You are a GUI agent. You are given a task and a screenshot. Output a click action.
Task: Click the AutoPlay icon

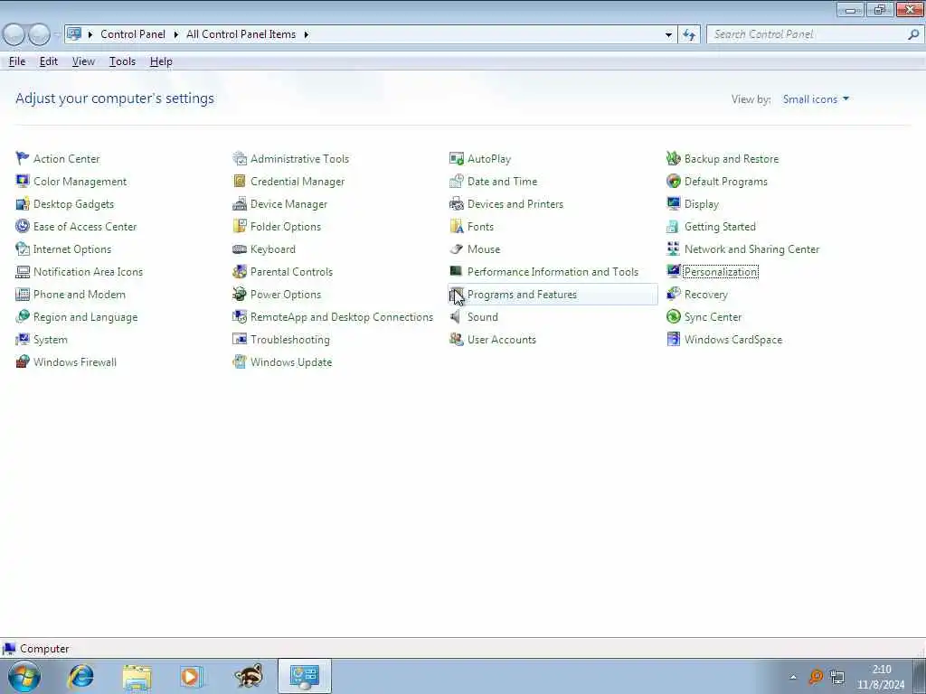point(457,158)
